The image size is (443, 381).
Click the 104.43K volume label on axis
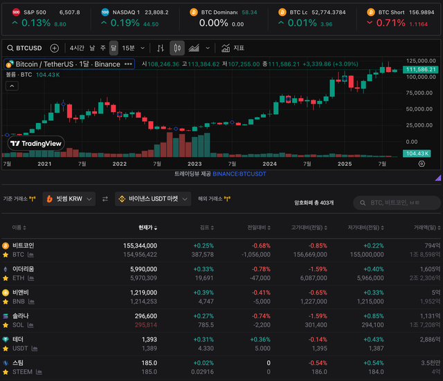(417, 154)
